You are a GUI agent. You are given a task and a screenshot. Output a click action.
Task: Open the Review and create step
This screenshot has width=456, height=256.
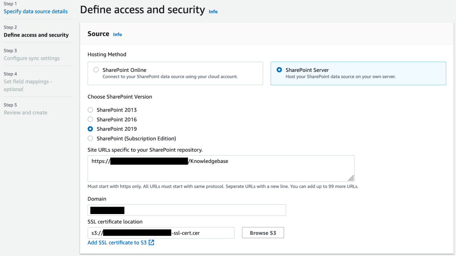point(25,113)
